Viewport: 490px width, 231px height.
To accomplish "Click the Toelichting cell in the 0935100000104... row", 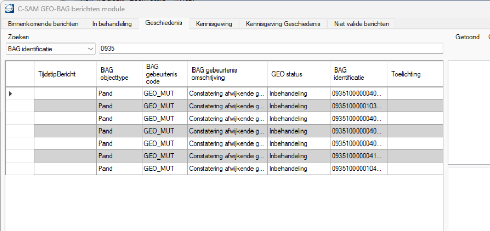I will pos(415,168).
